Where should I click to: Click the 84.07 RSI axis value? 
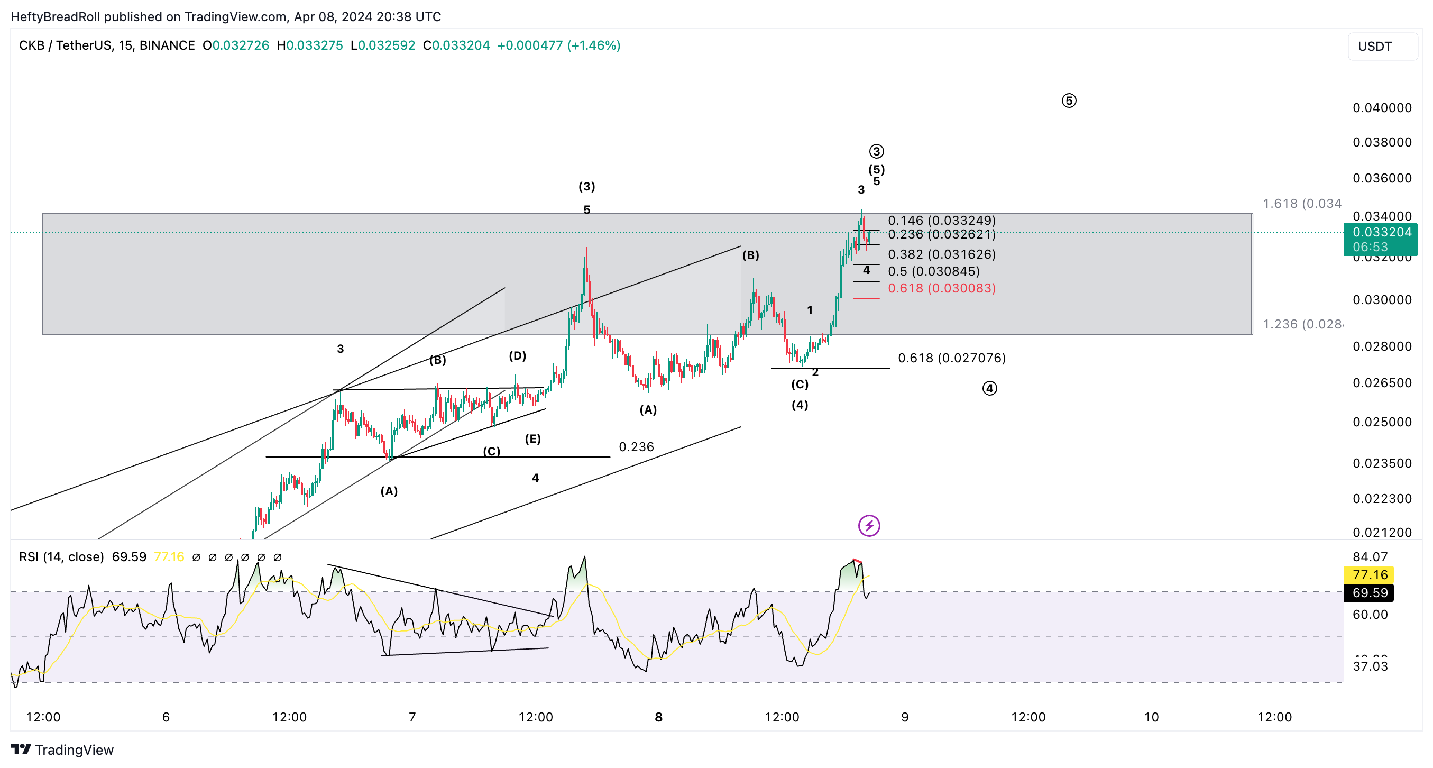pyautogui.click(x=1370, y=557)
